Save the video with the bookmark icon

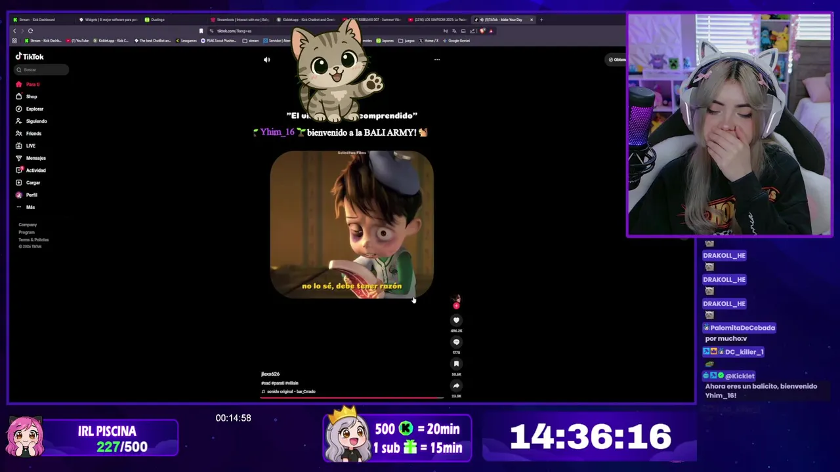tap(456, 364)
